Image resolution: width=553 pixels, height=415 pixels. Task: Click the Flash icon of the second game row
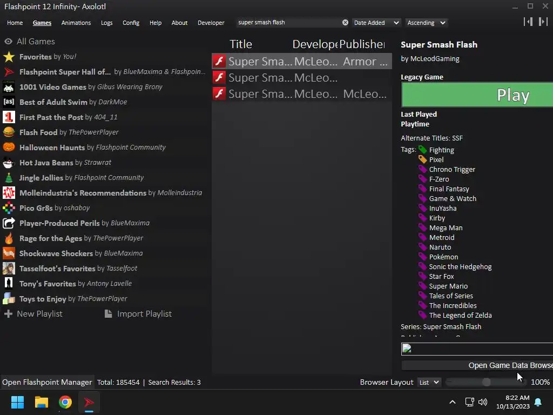click(219, 77)
